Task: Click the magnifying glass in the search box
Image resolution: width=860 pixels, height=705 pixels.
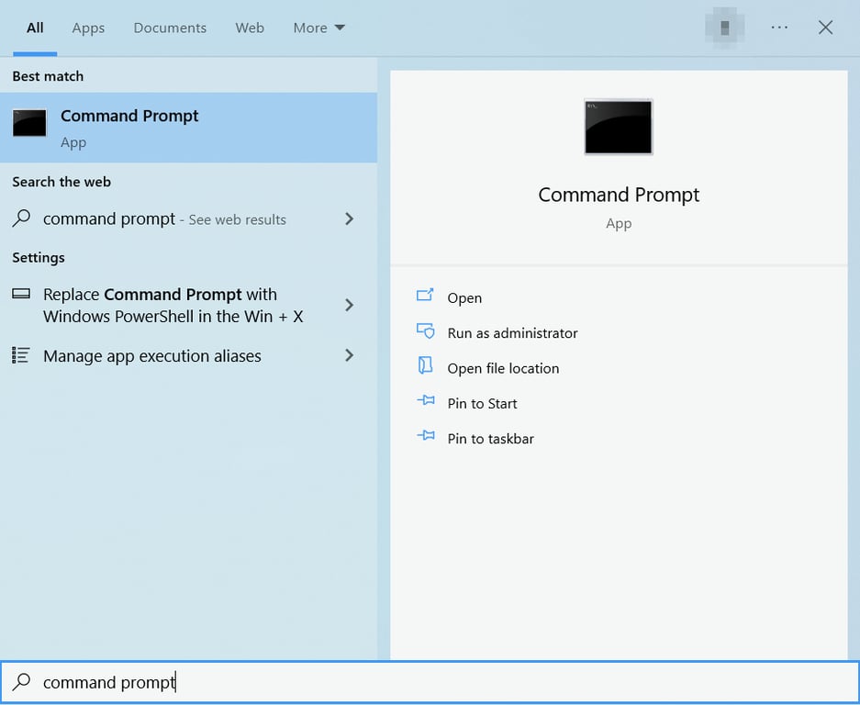Action: (21, 683)
